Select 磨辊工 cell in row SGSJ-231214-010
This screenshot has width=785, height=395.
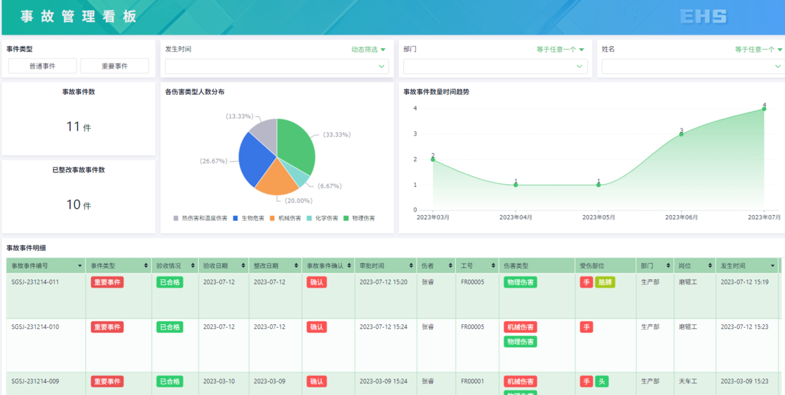pos(695,345)
